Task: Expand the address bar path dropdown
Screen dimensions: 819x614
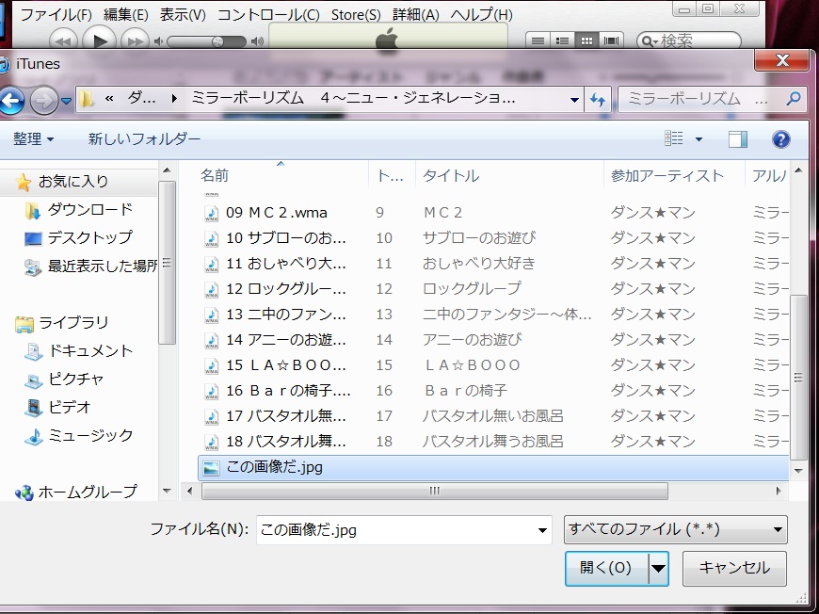Action: pyautogui.click(x=574, y=99)
